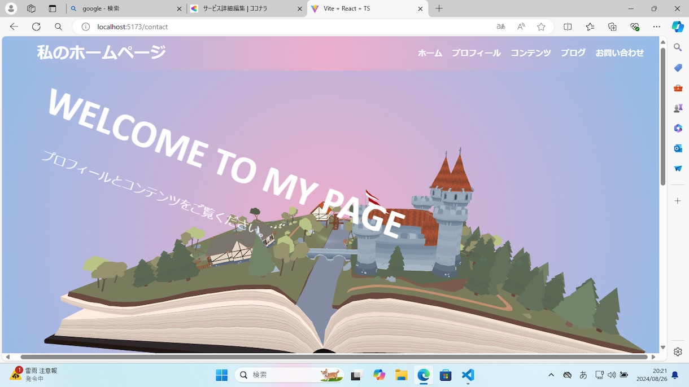Viewport: 689px width, 387px height.
Task: Add an app with the sidebar plus button
Action: click(x=678, y=201)
